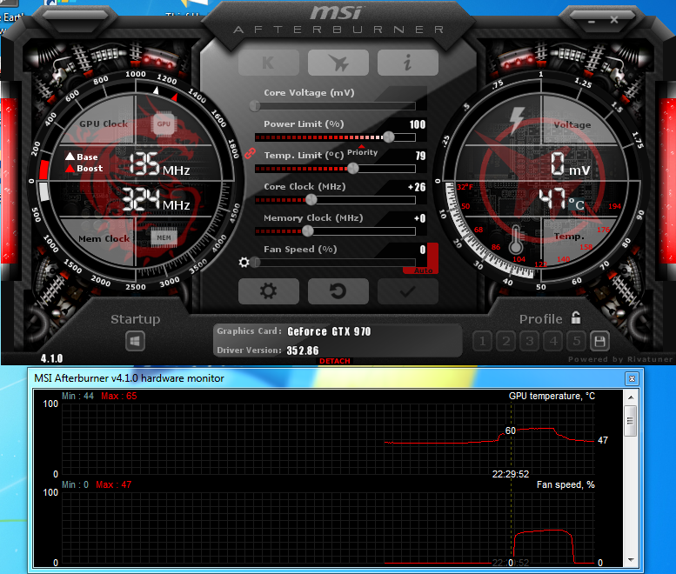
Task: Click the Power Limit slider handle
Action: point(388,137)
